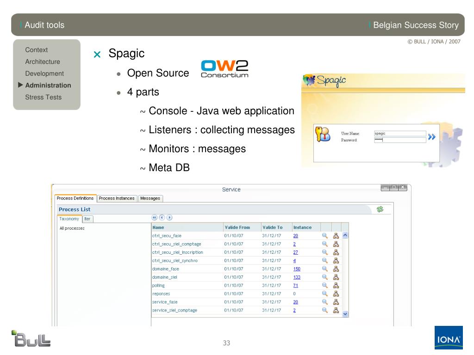
Task: Click magnifier icon in ctrl_secu_siel_inscription row
Action: [324, 252]
